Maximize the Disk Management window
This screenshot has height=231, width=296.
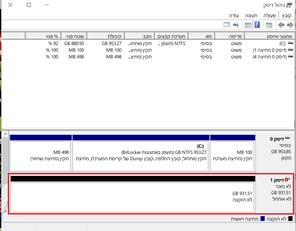(29, 5)
